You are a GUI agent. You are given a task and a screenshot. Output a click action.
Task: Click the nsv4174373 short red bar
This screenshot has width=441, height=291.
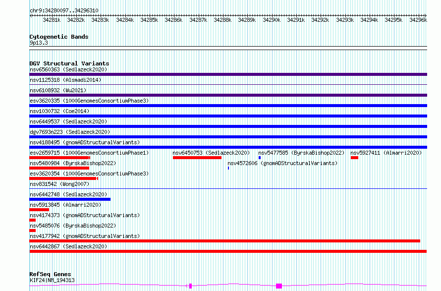click(32, 220)
